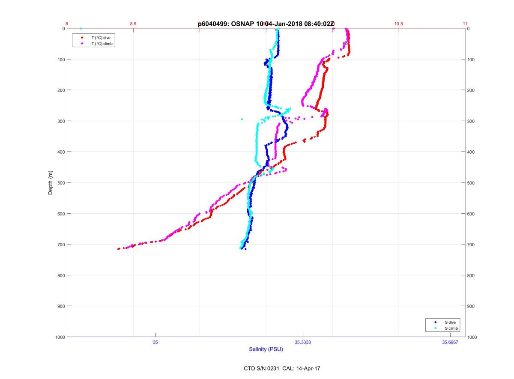Click '500' on the right depth axis
The image size is (514, 379).
coord(471,183)
